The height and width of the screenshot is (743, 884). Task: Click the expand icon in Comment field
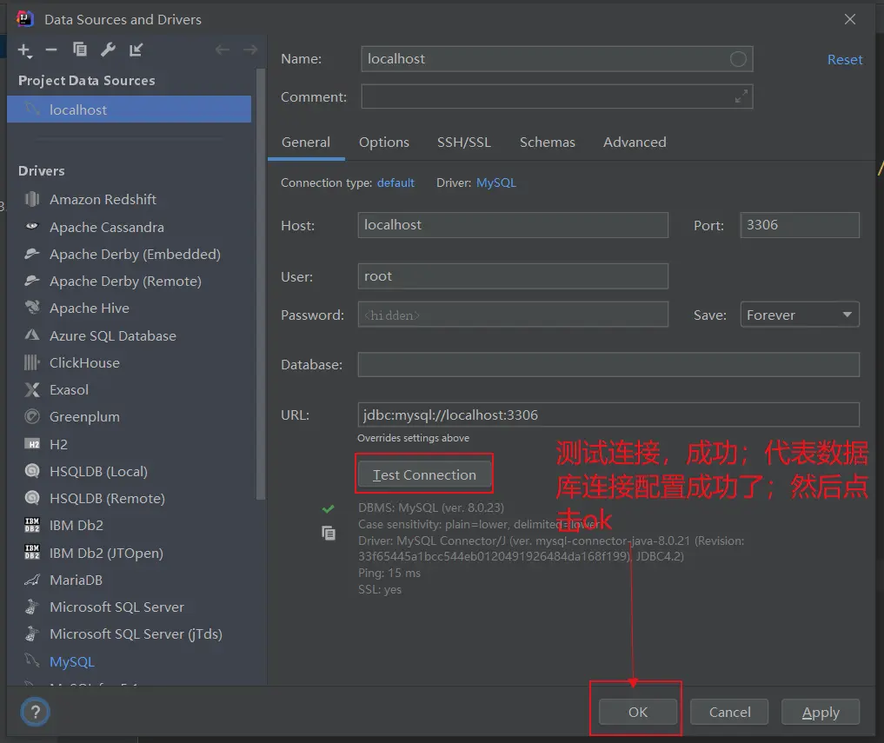point(741,96)
